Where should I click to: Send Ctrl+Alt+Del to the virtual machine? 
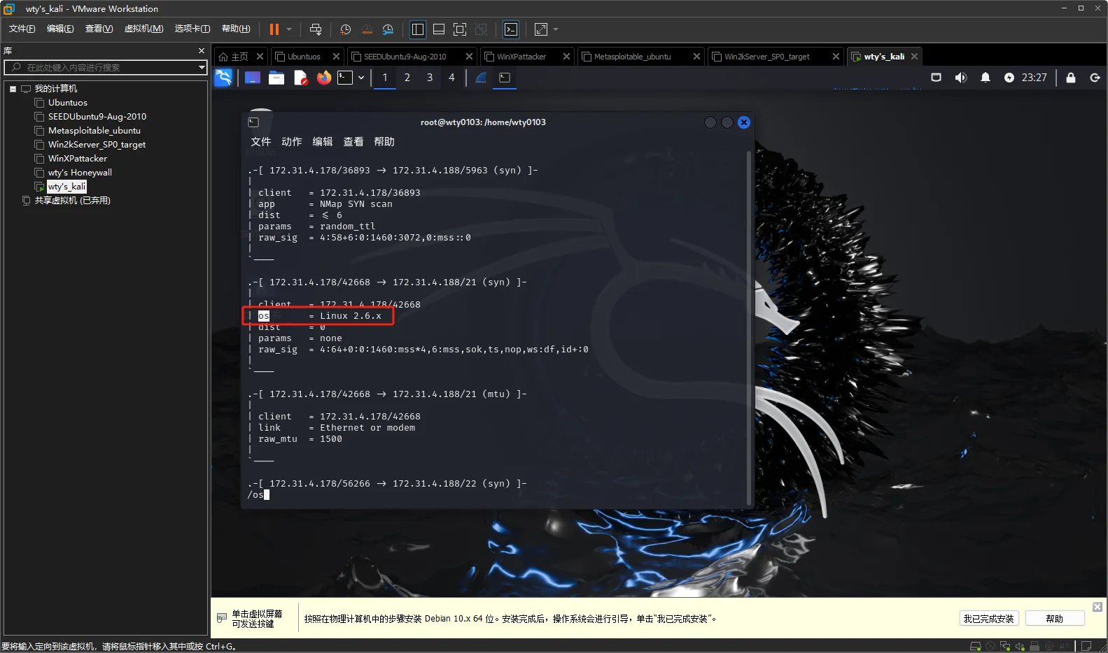click(x=316, y=29)
